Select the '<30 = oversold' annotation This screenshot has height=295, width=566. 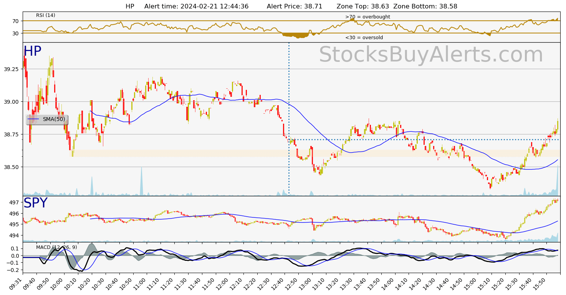pyautogui.click(x=364, y=38)
